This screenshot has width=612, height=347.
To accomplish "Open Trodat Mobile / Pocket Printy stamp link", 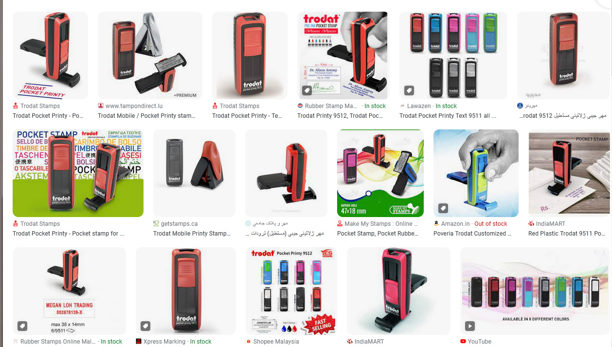I will pyautogui.click(x=146, y=116).
